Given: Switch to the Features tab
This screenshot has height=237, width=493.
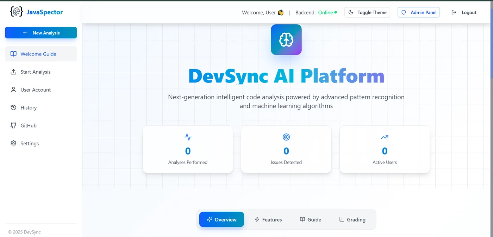Looking at the screenshot, I should 268,219.
